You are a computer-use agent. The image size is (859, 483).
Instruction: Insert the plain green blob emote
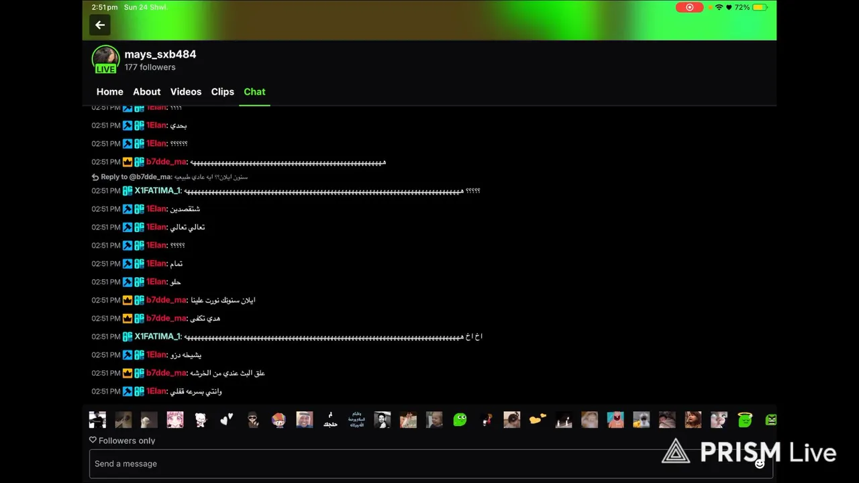(460, 420)
